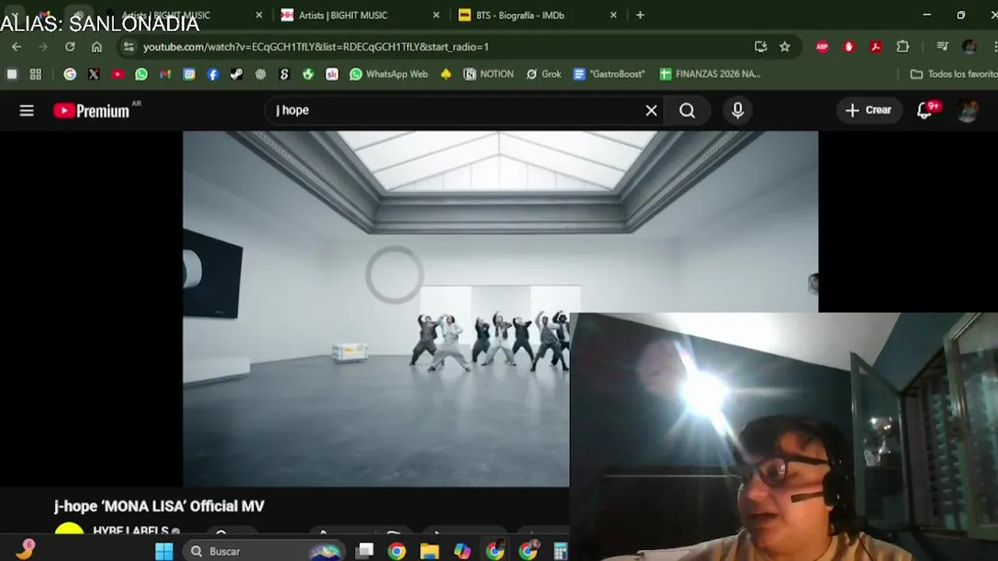
Task: Close the BTS - Biografía - IMDb tab
Action: tap(614, 15)
